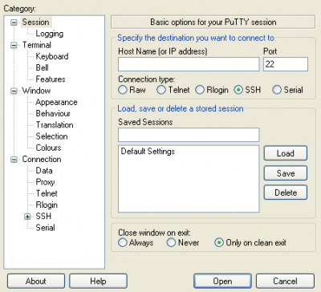Delete the stored session
321x292 pixels.
coord(286,193)
